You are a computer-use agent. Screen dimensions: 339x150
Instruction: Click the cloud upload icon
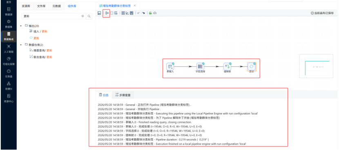(155, 13)
